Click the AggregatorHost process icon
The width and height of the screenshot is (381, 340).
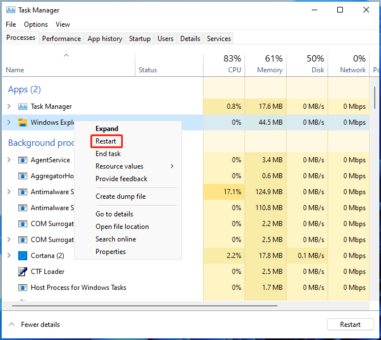(23, 176)
